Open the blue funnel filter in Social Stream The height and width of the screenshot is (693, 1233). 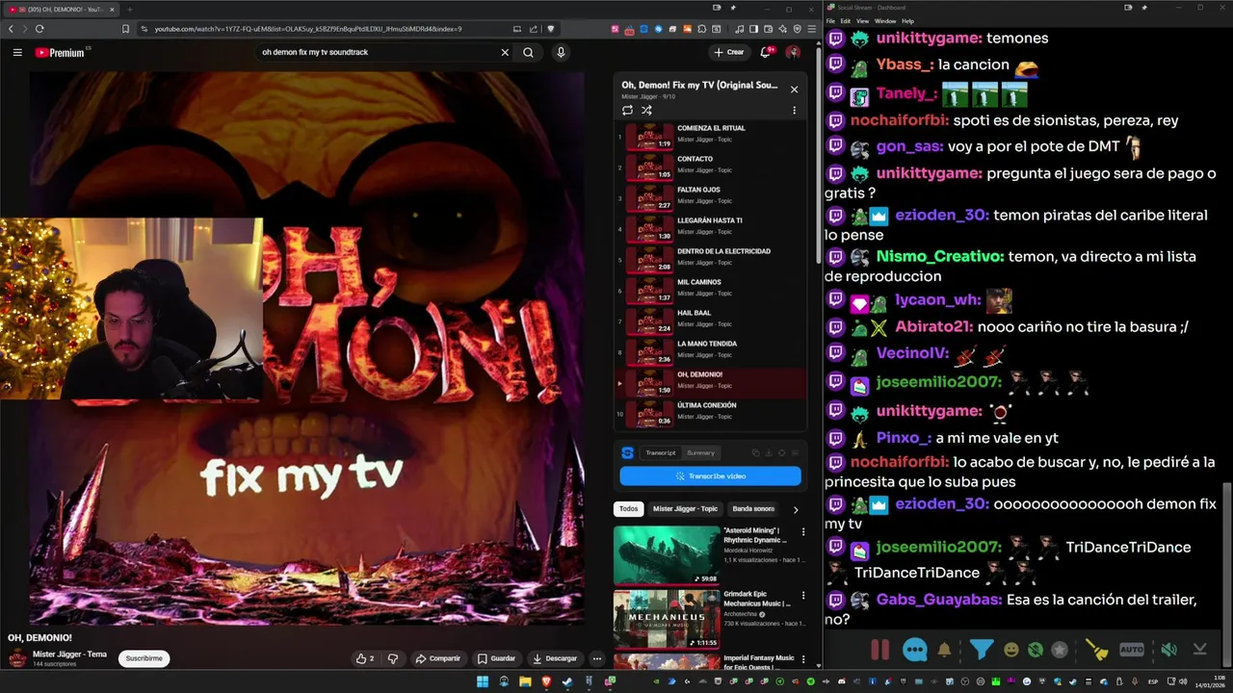[x=981, y=650]
